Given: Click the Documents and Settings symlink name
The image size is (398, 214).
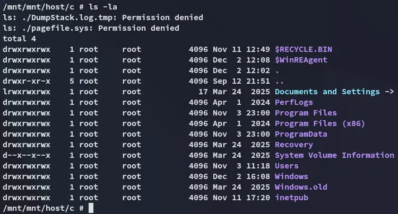Looking at the screenshot, I should (x=327, y=92).
